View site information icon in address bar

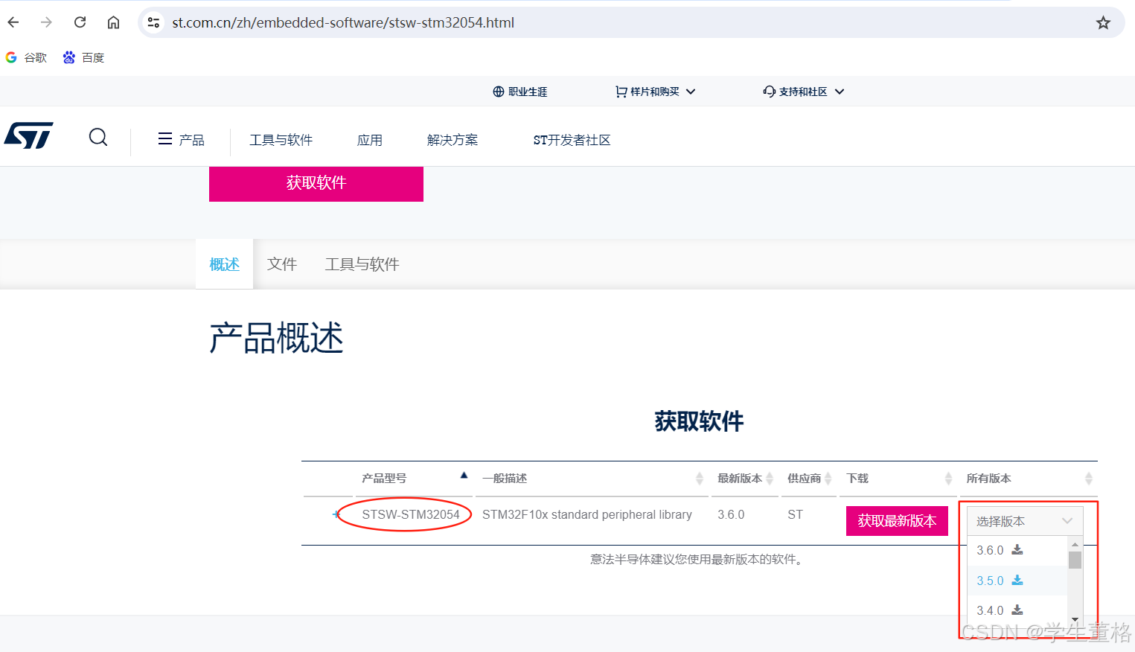(153, 22)
